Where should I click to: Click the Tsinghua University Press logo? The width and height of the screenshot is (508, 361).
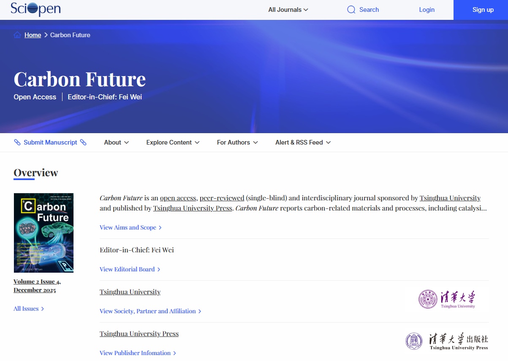coord(446,341)
